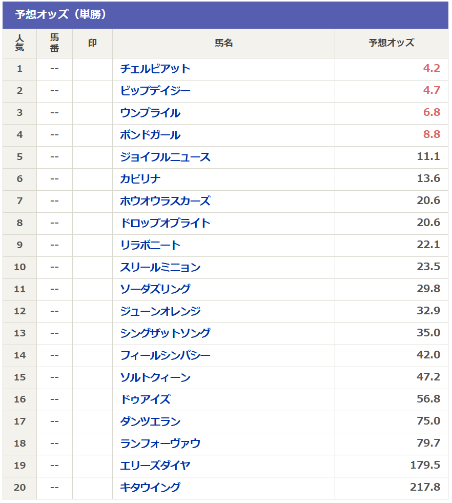The height and width of the screenshot is (503, 452).
Task: Open the horse link チェルビアット
Action: (x=155, y=69)
